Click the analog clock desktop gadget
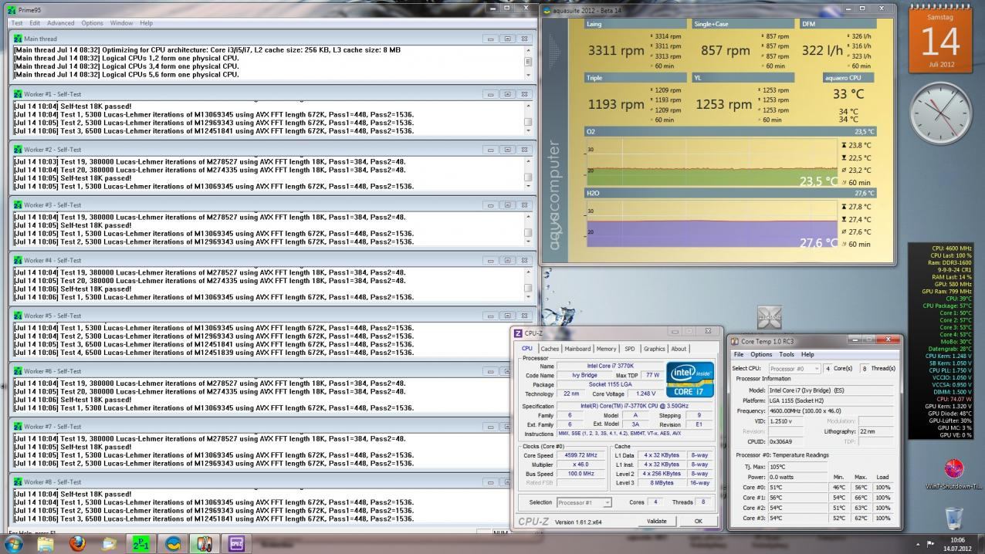The width and height of the screenshot is (985, 554). [x=940, y=114]
